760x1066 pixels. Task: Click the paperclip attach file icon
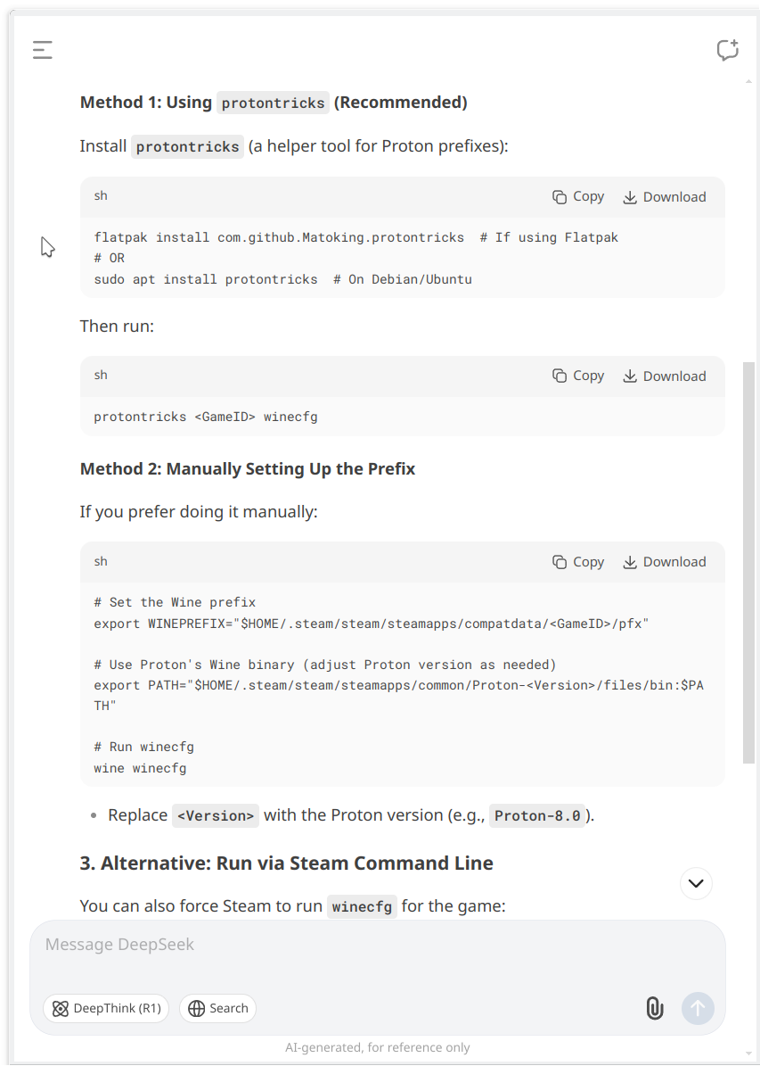coord(654,1008)
